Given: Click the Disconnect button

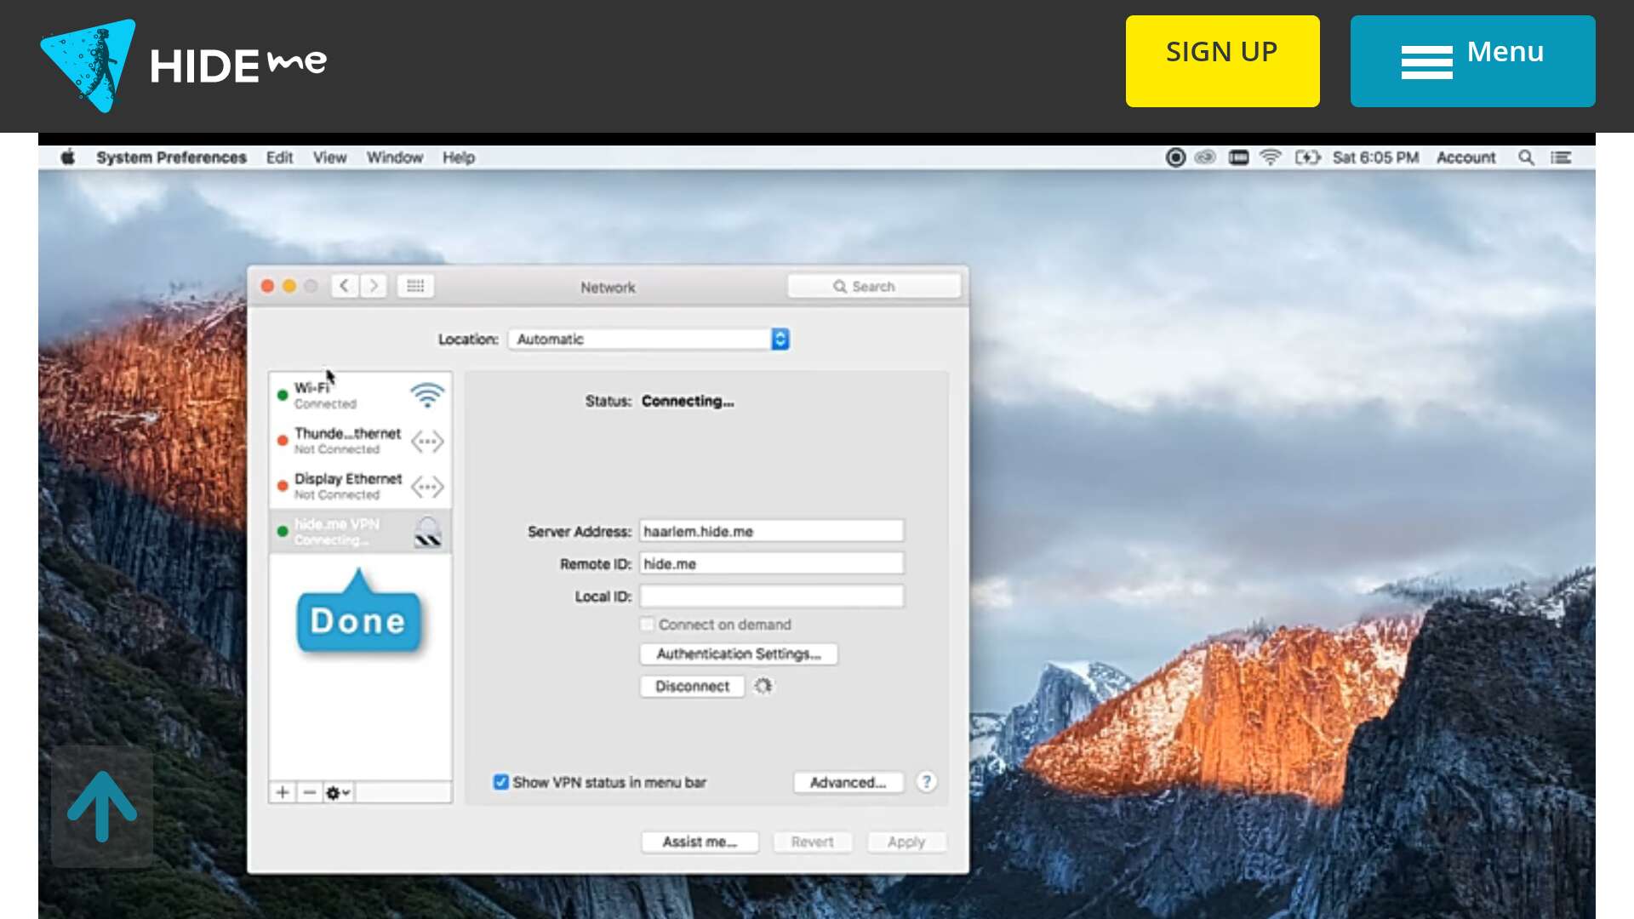Looking at the screenshot, I should [x=692, y=686].
